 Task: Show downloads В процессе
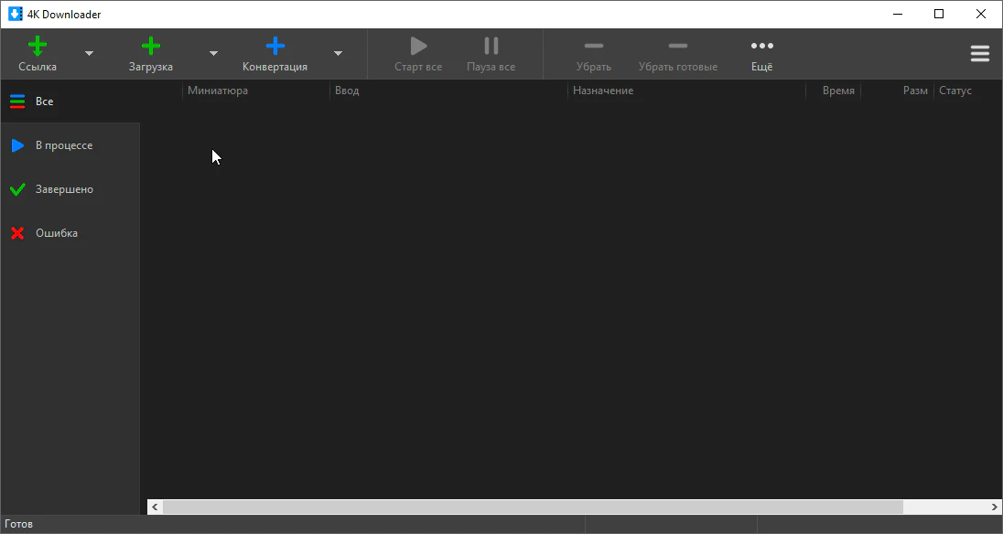pos(63,145)
